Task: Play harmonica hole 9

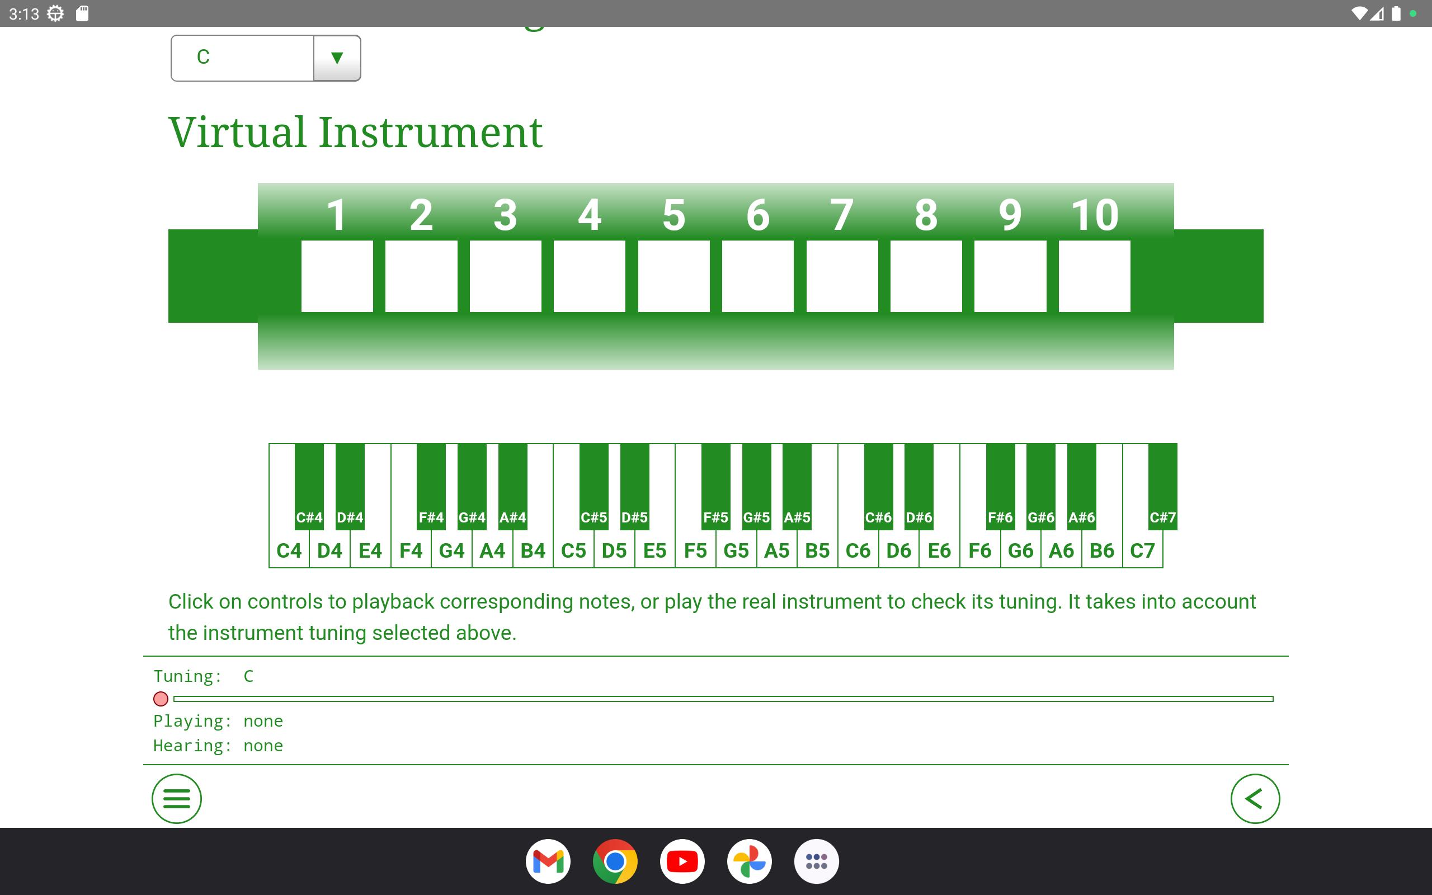Action: tap(1010, 276)
